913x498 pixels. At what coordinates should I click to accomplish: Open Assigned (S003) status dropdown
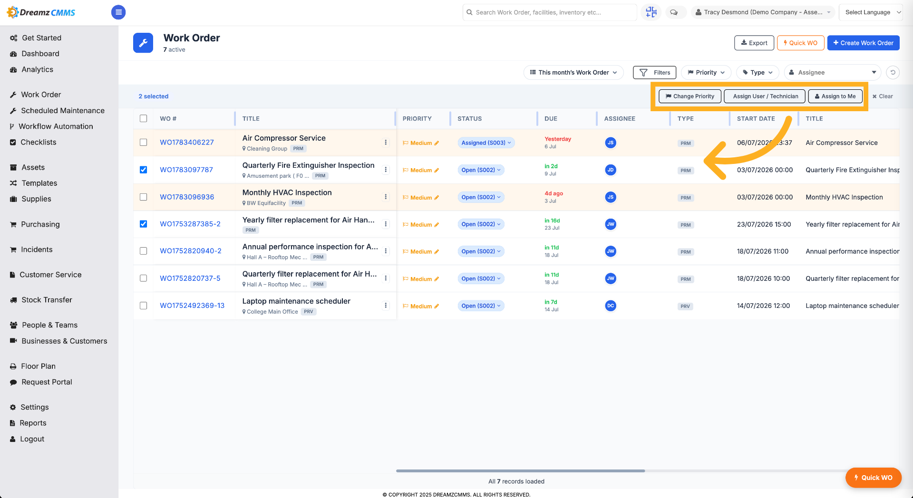tap(486, 143)
